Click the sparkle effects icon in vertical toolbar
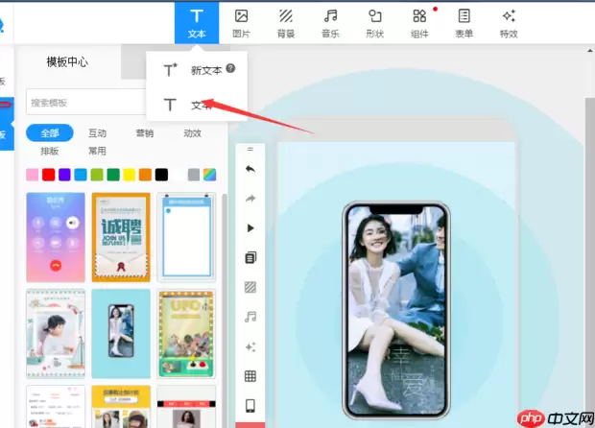 [x=250, y=346]
